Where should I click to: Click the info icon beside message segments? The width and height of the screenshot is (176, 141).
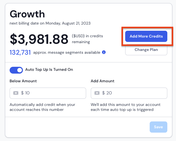click(104, 52)
